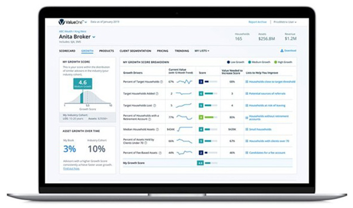The image size is (353, 208).
Task: Click green score bar in Retirement Account row
Action: pos(211,118)
